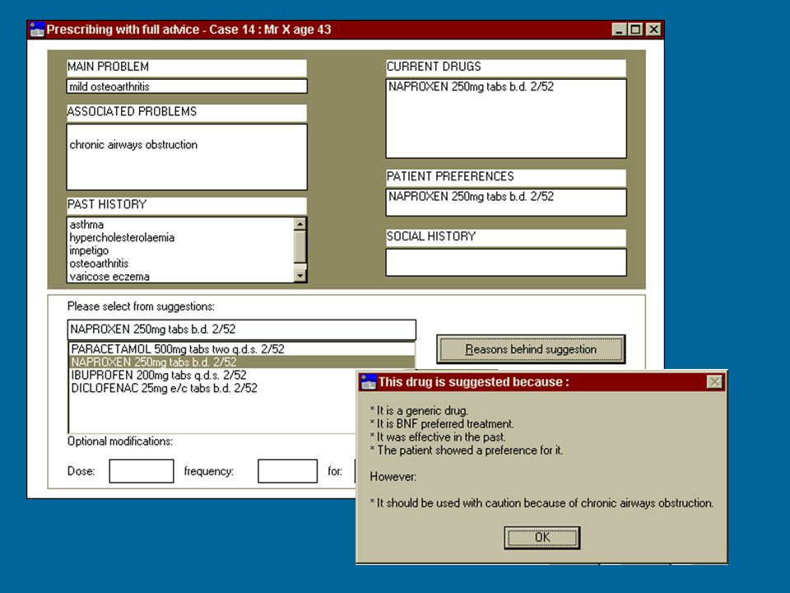Close the 'This drug is suggested because' dialog
The width and height of the screenshot is (790, 593).
[714, 382]
